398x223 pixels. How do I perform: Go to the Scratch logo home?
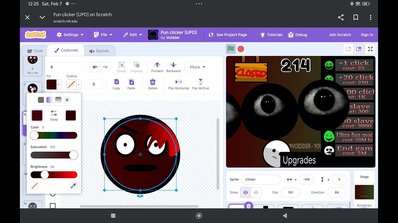35,35
